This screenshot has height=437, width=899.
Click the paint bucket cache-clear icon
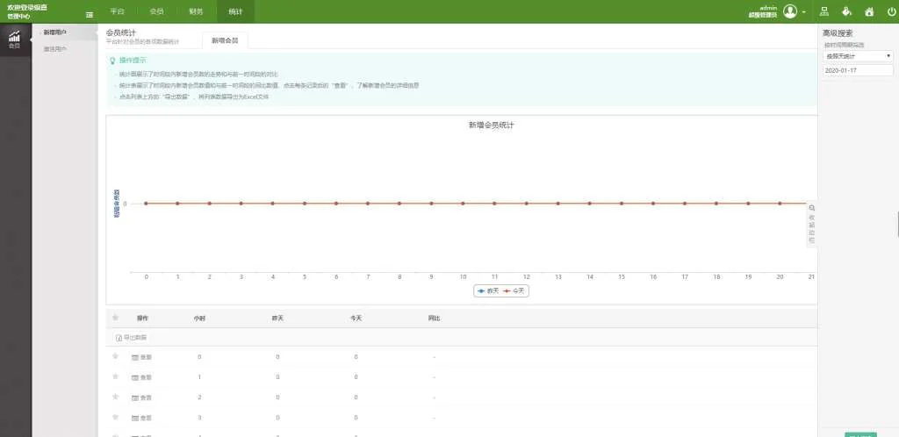(846, 11)
